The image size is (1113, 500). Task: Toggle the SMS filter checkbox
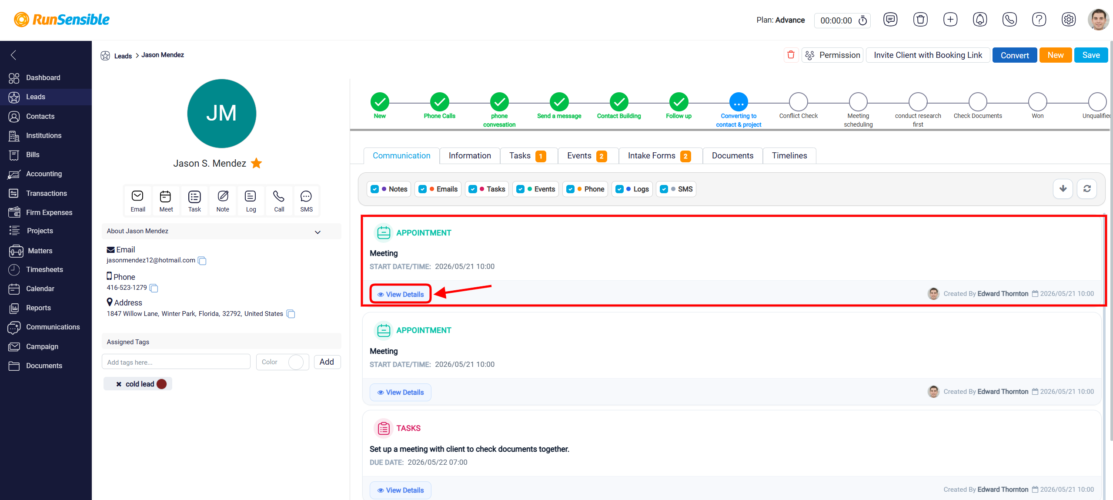[664, 189]
